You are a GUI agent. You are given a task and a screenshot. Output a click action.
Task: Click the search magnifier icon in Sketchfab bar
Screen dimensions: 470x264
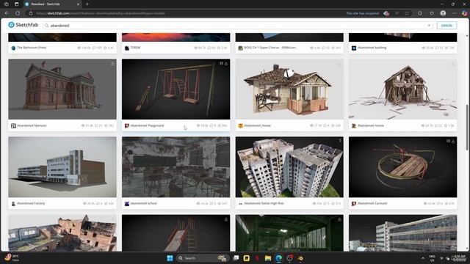(46, 26)
